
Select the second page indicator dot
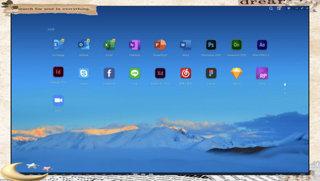285,89
